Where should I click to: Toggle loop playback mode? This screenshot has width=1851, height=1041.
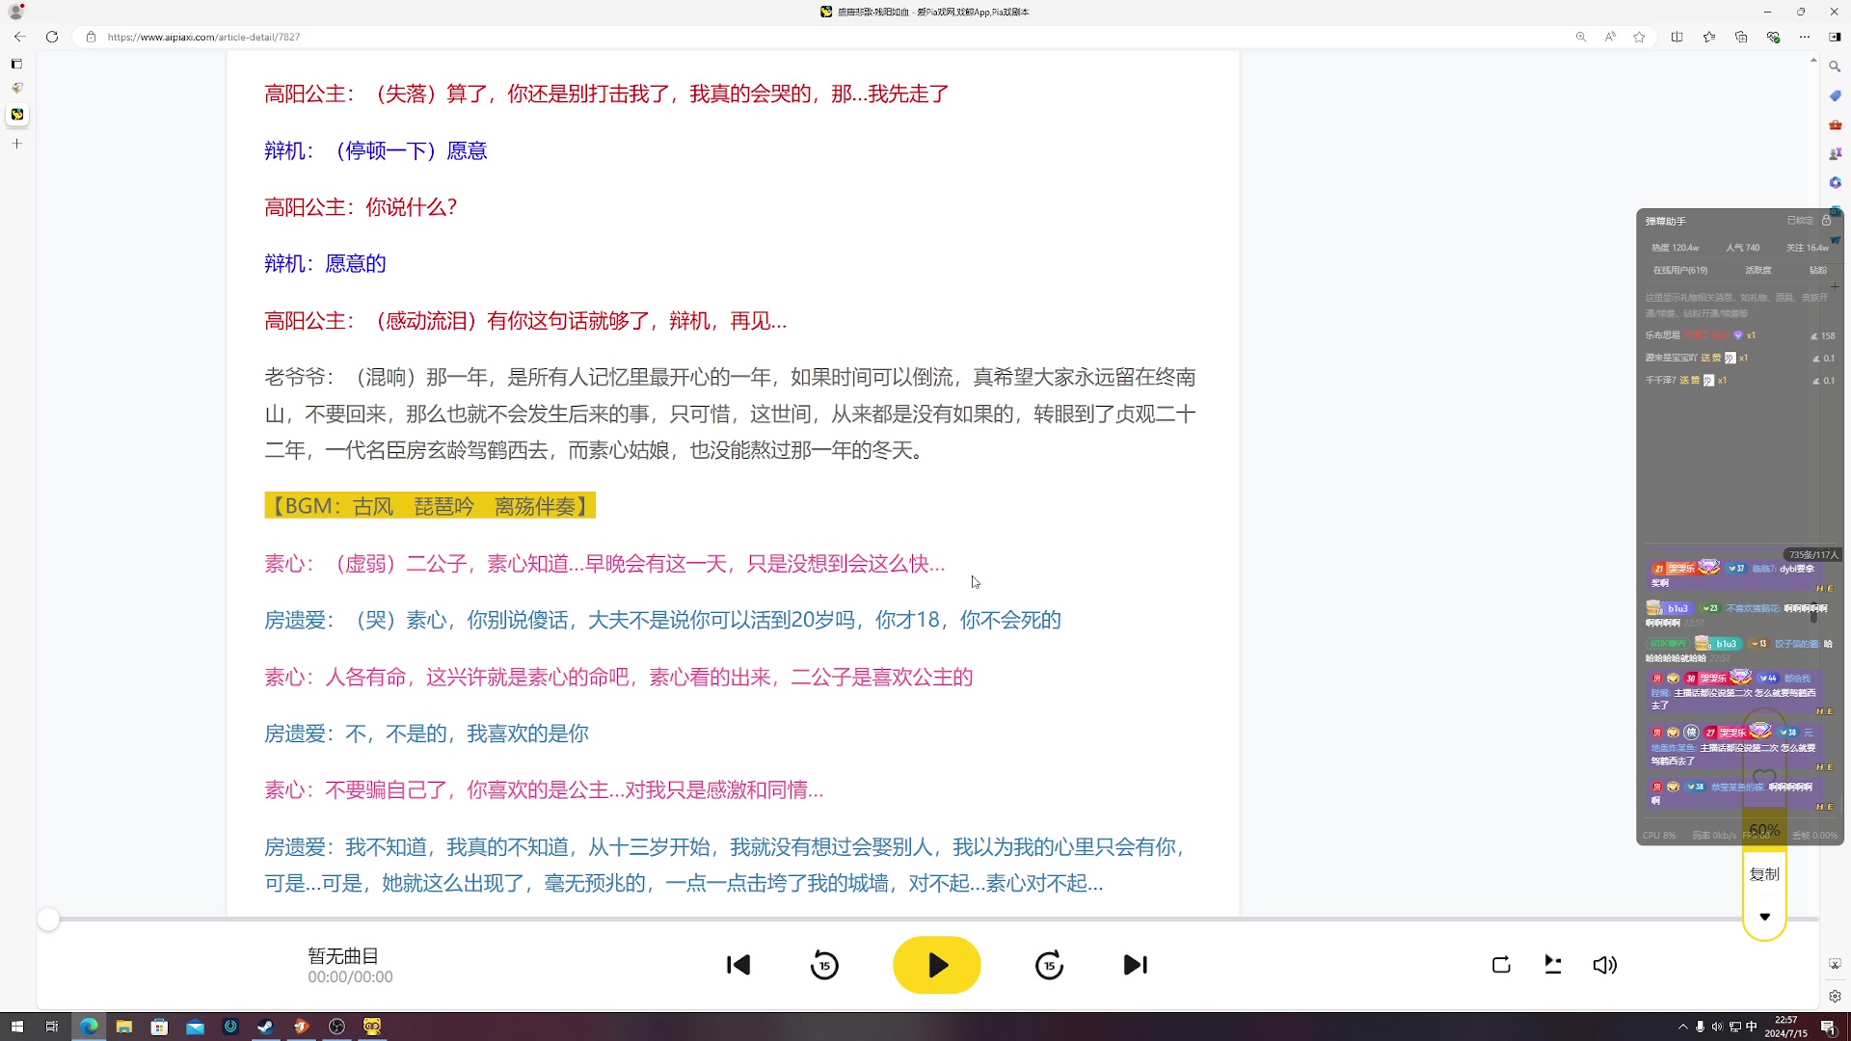(1501, 965)
